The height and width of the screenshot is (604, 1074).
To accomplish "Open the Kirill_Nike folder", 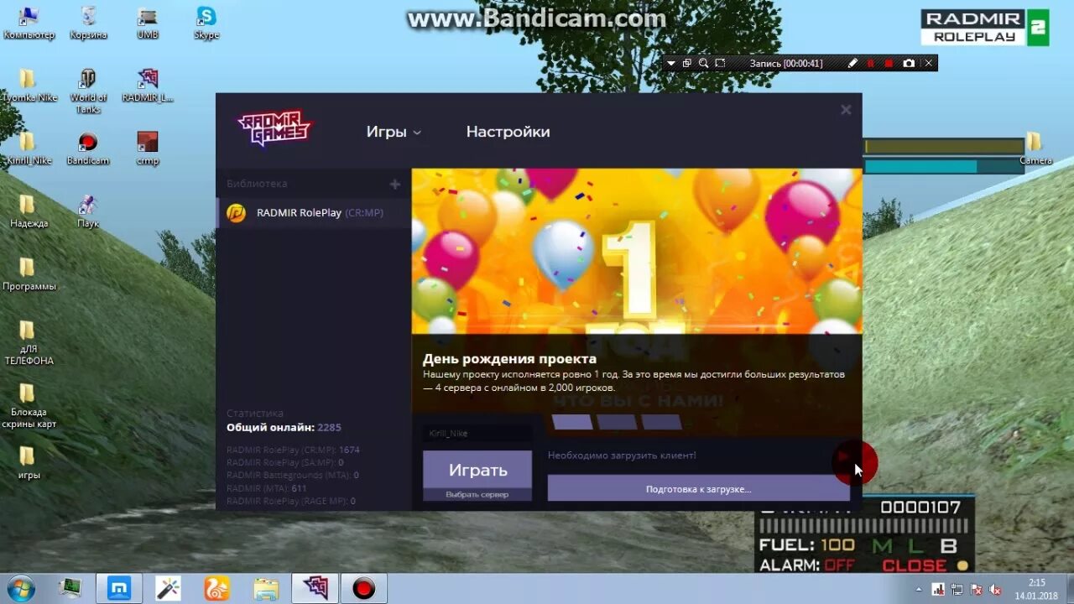I will [29, 148].
